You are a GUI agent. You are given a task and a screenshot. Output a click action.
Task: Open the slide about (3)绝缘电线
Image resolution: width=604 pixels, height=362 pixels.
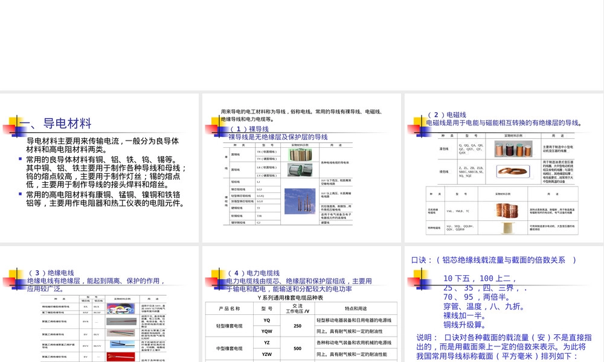(100, 304)
